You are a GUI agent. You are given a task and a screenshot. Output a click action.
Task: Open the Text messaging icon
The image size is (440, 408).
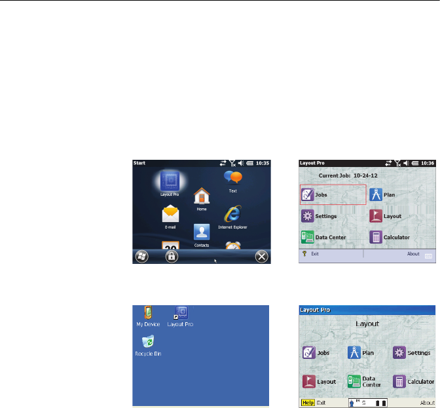tap(233, 181)
